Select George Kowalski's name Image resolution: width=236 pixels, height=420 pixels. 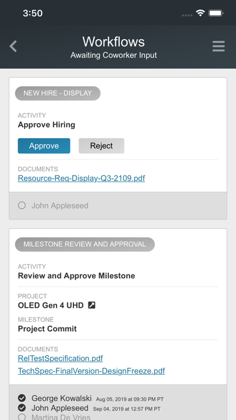(61, 398)
